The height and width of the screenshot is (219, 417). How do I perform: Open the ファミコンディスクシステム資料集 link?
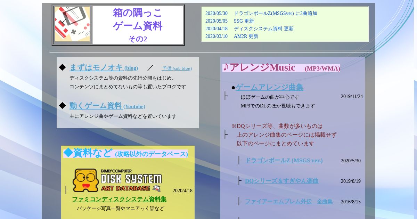pos(119,199)
